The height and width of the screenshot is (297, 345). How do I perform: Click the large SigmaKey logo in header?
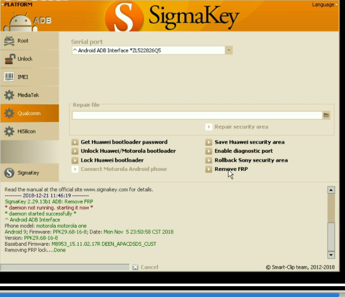173,17
